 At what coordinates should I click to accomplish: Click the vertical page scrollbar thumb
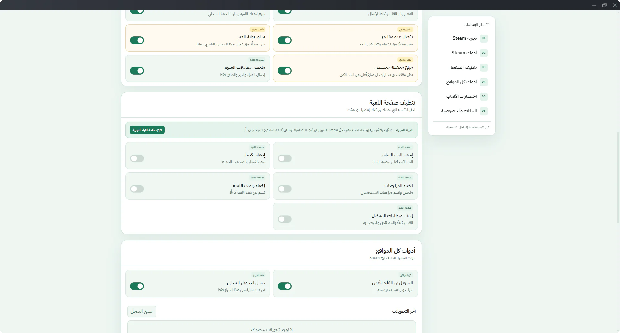coord(618,177)
